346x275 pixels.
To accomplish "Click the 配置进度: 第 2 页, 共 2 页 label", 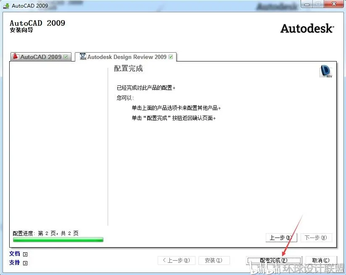I will pos(45,233).
